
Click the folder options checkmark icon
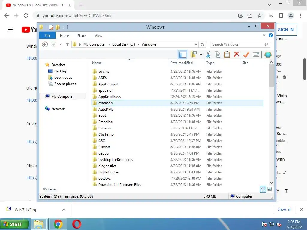coord(194,55)
